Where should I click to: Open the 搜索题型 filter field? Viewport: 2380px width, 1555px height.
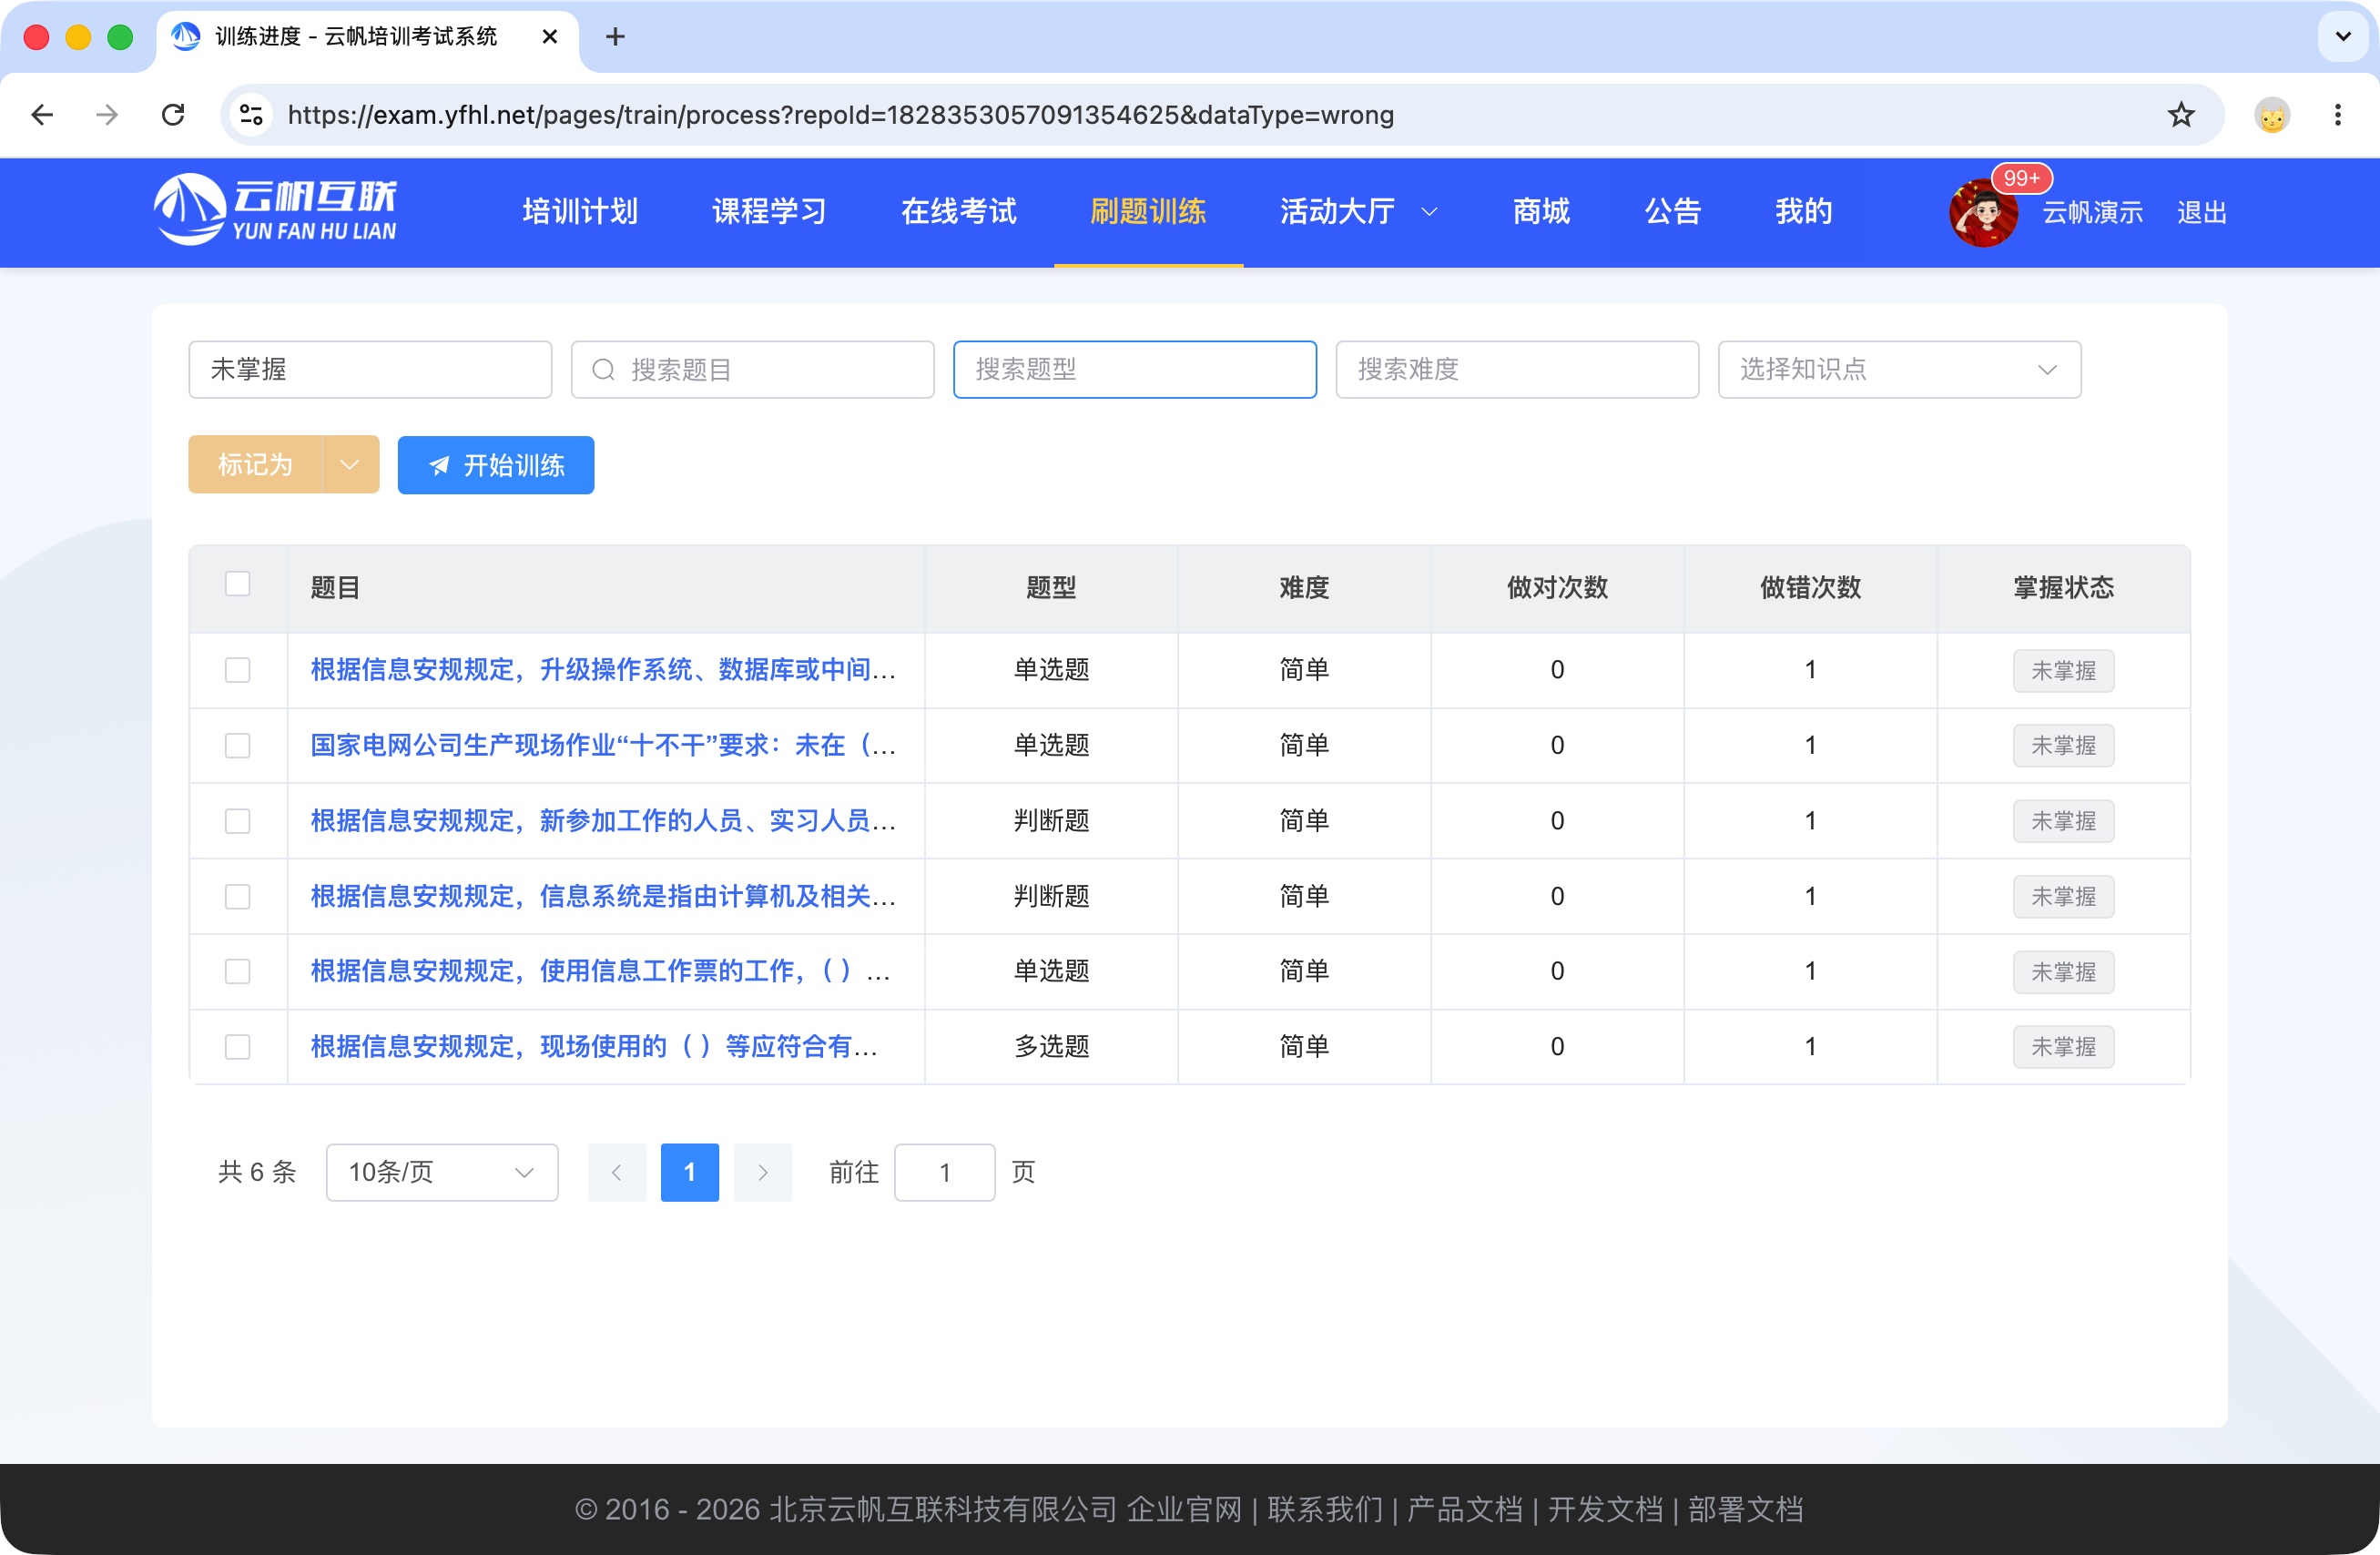click(x=1134, y=370)
